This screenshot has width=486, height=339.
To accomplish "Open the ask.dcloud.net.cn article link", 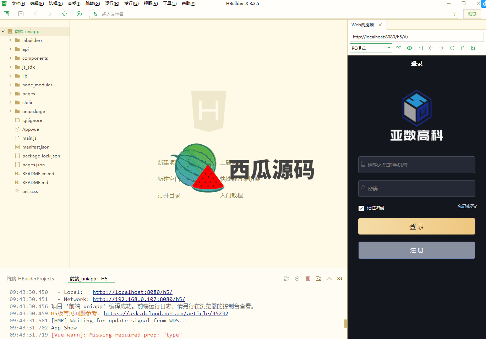I will click(166, 313).
